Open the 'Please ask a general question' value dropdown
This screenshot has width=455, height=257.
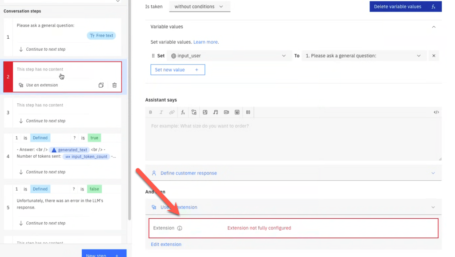[x=363, y=56]
